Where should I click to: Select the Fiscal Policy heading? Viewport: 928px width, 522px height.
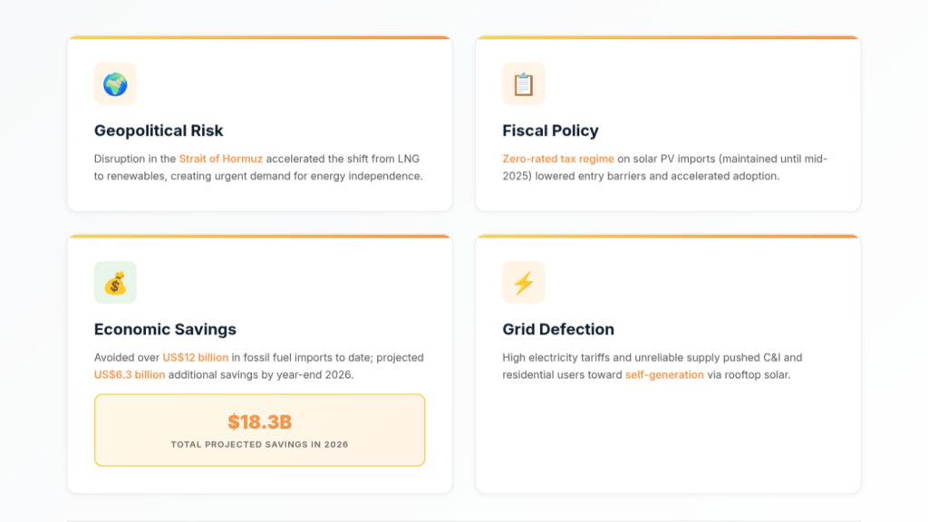click(x=550, y=130)
